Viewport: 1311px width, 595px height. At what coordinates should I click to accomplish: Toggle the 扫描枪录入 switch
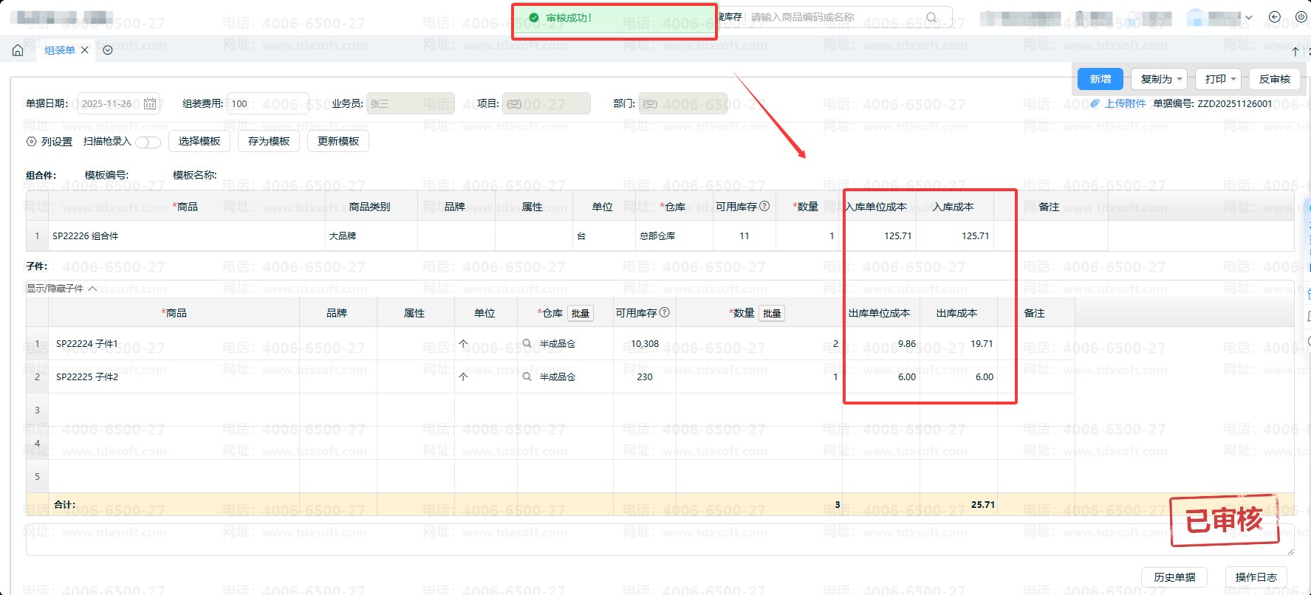(x=148, y=142)
